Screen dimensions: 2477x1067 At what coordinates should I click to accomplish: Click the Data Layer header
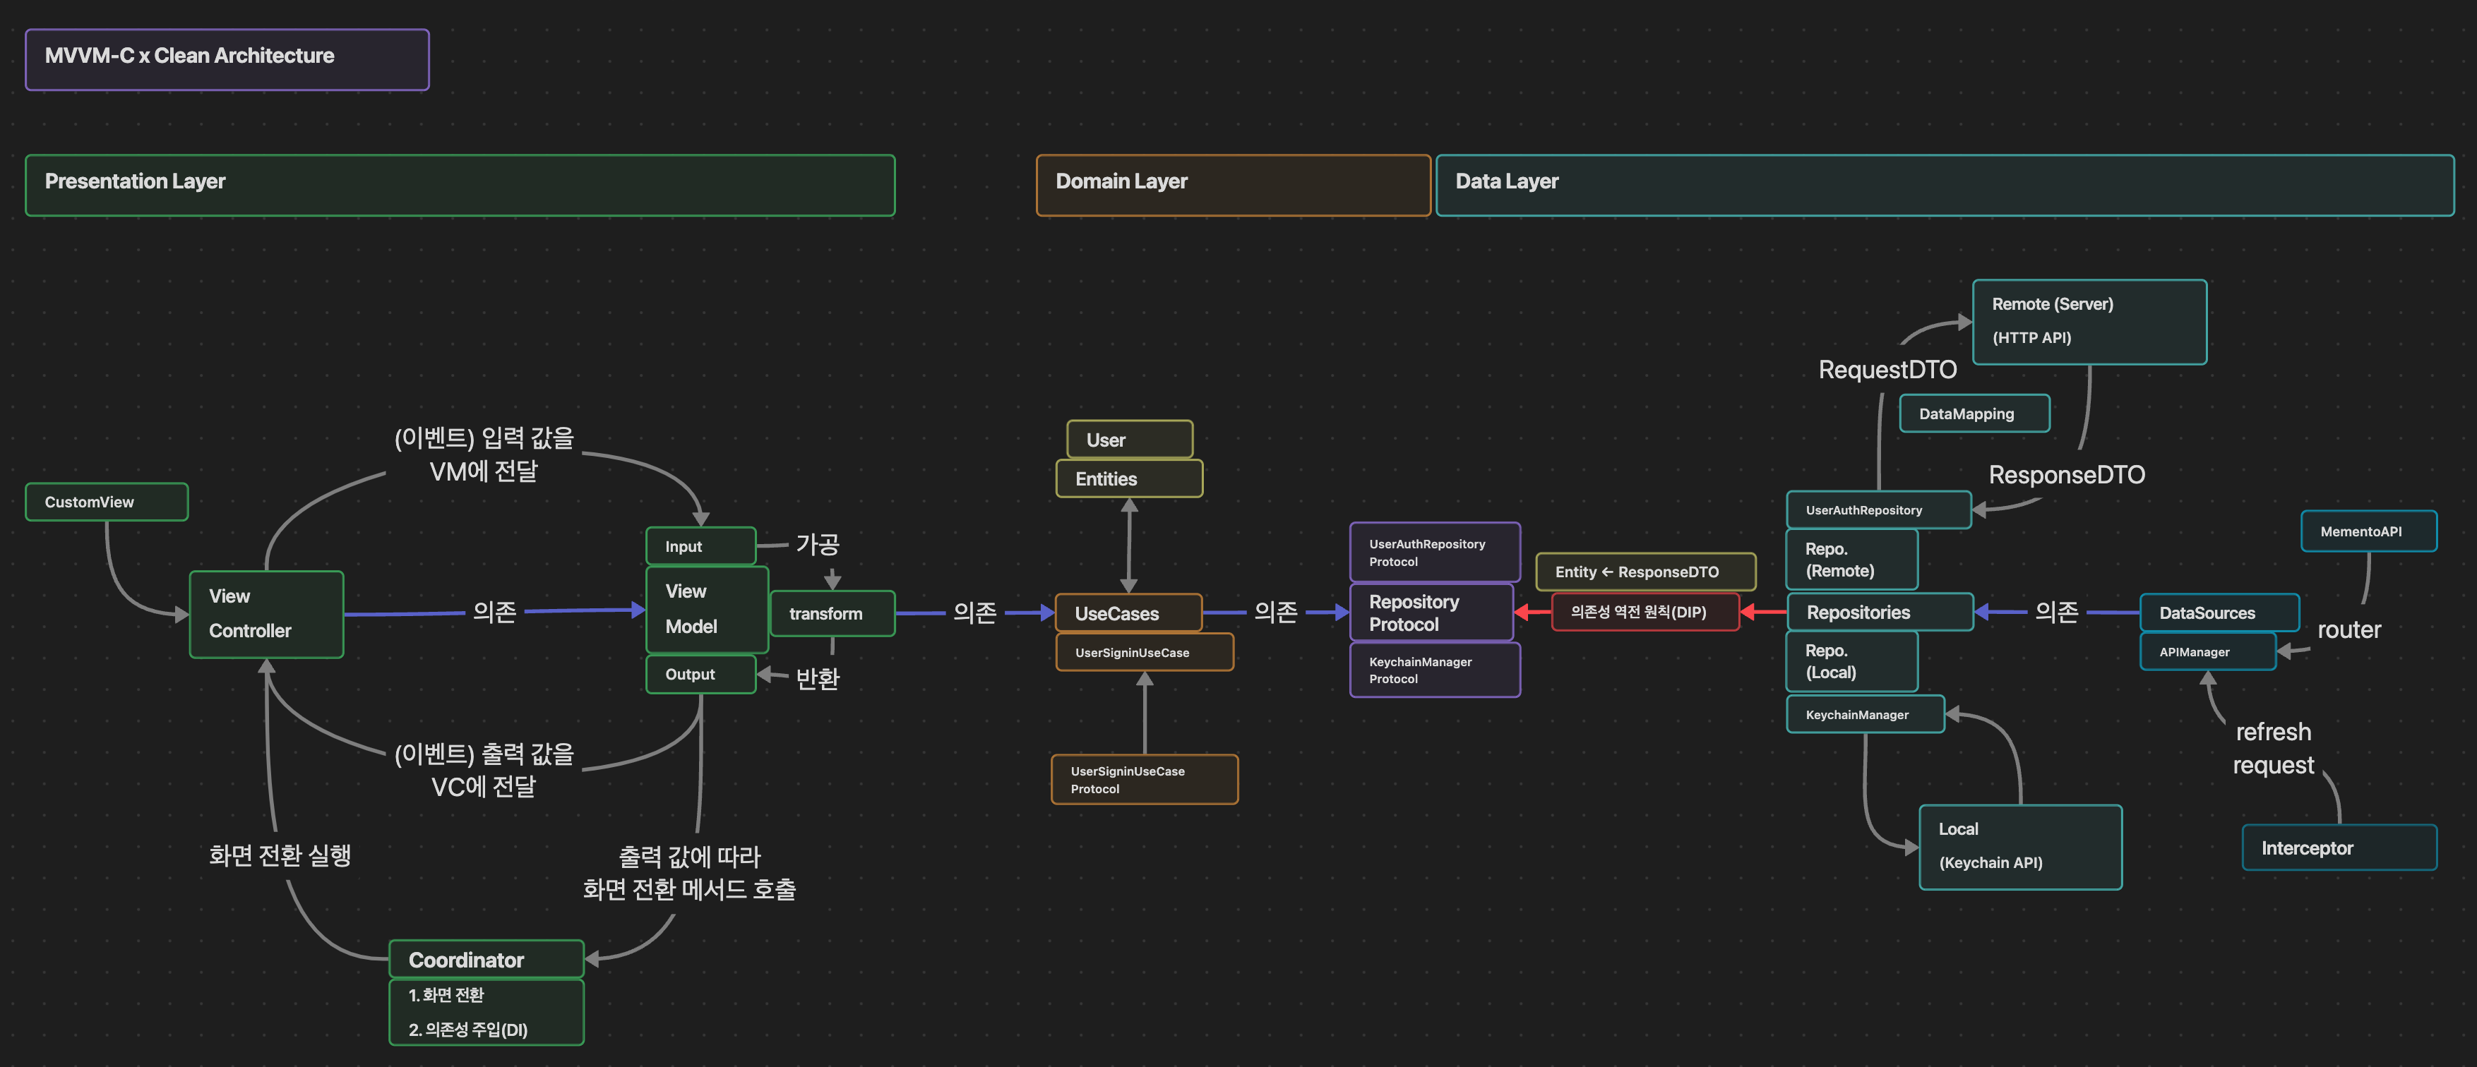[1945, 185]
